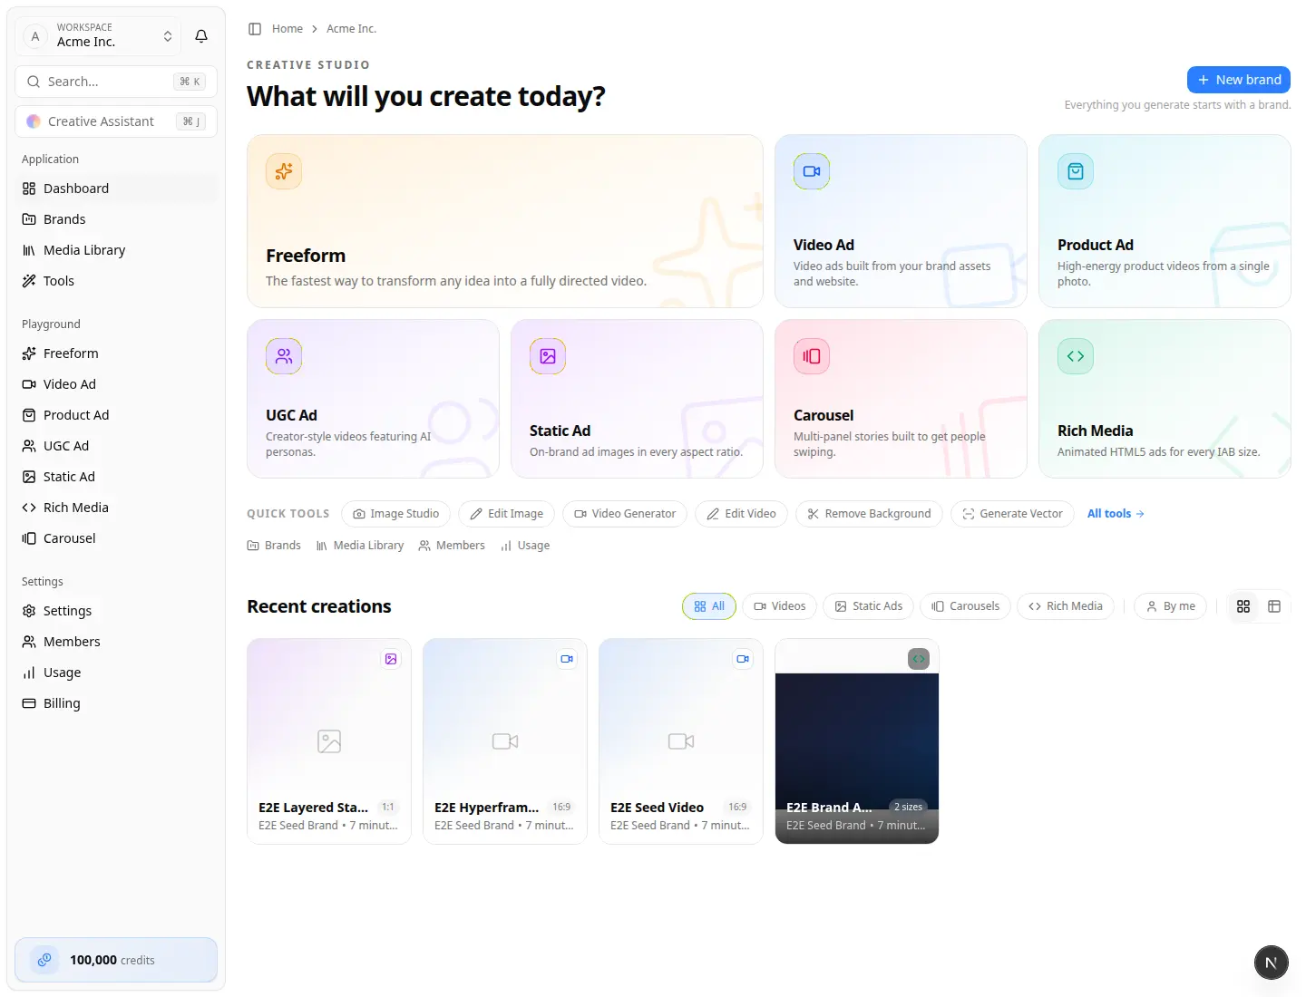Switch to table view
Viewport: 1306px width, 997px height.
coord(1274,606)
